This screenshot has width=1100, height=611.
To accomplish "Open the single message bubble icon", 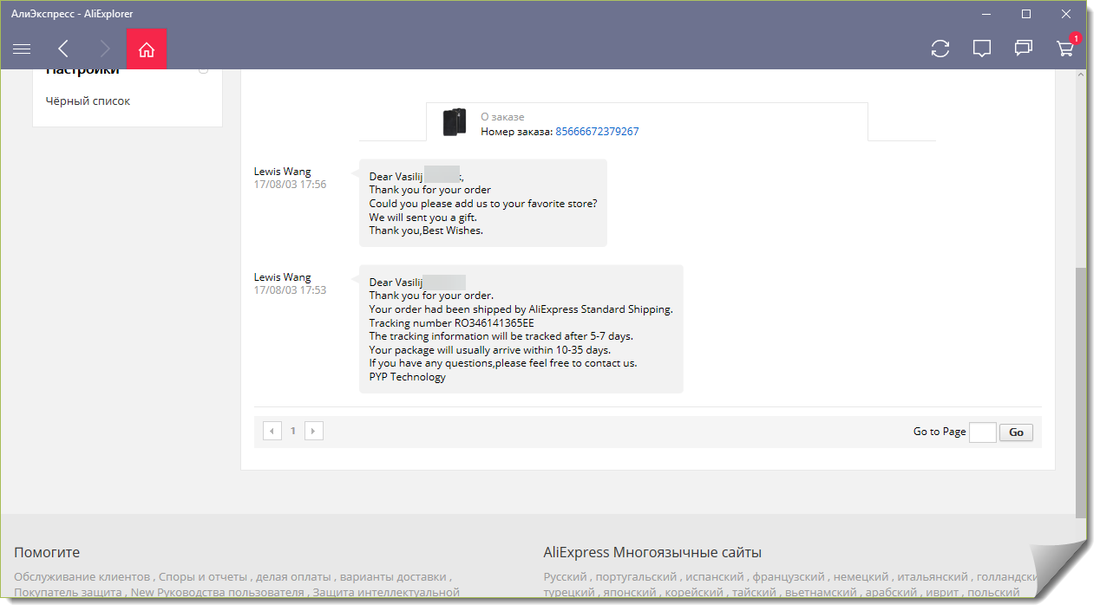I will (982, 49).
